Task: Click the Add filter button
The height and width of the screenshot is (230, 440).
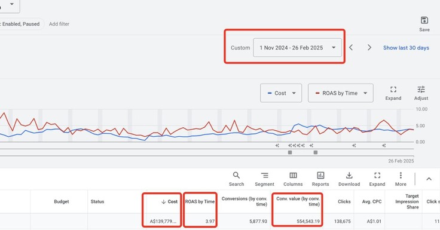Action: [59, 24]
